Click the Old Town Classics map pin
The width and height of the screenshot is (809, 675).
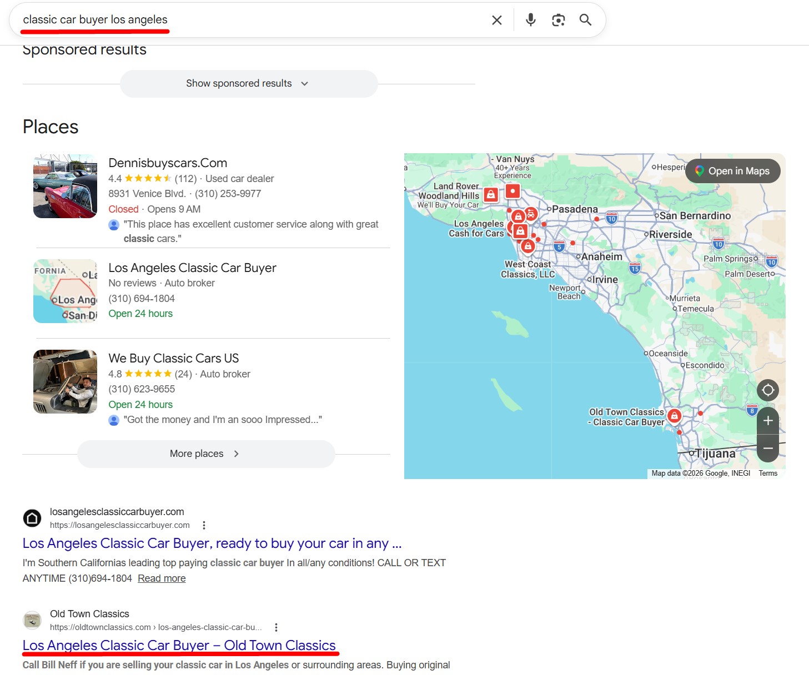click(x=674, y=415)
